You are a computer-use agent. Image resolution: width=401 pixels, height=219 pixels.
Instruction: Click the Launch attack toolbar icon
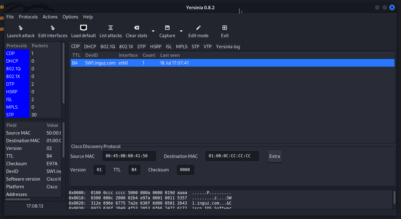(21, 28)
